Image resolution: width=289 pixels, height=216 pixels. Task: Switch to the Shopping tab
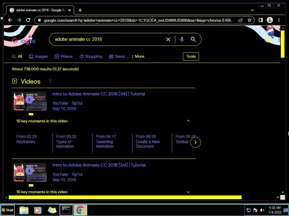[x=91, y=56]
